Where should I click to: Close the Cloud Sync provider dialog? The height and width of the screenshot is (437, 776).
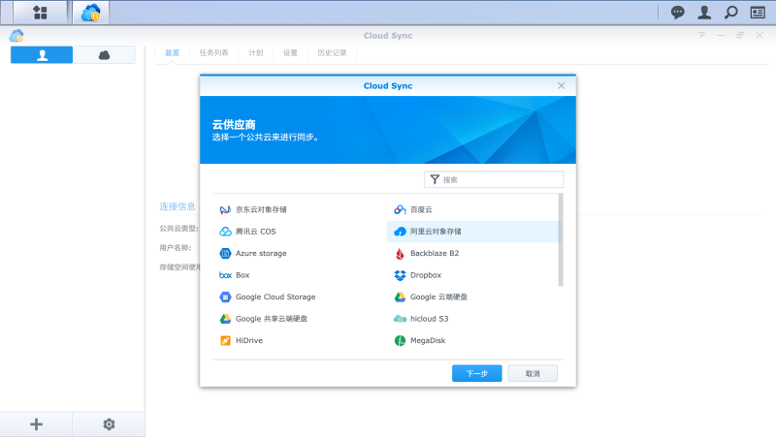[562, 85]
